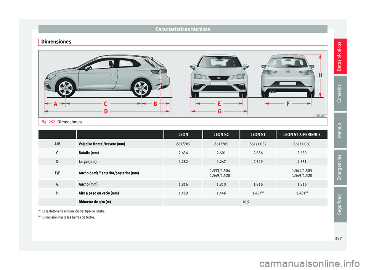Click the front view car image
The image size is (366, 270).
pyautogui.click(x=219, y=76)
